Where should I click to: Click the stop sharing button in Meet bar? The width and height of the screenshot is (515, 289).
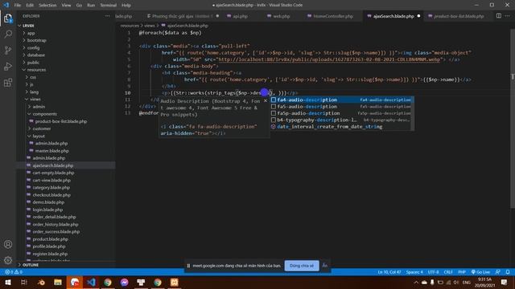point(302,266)
